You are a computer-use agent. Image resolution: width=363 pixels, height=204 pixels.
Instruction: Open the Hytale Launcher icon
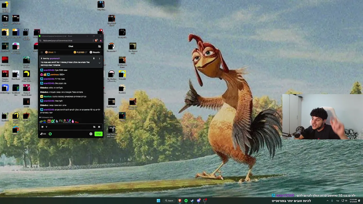click(x=26, y=35)
